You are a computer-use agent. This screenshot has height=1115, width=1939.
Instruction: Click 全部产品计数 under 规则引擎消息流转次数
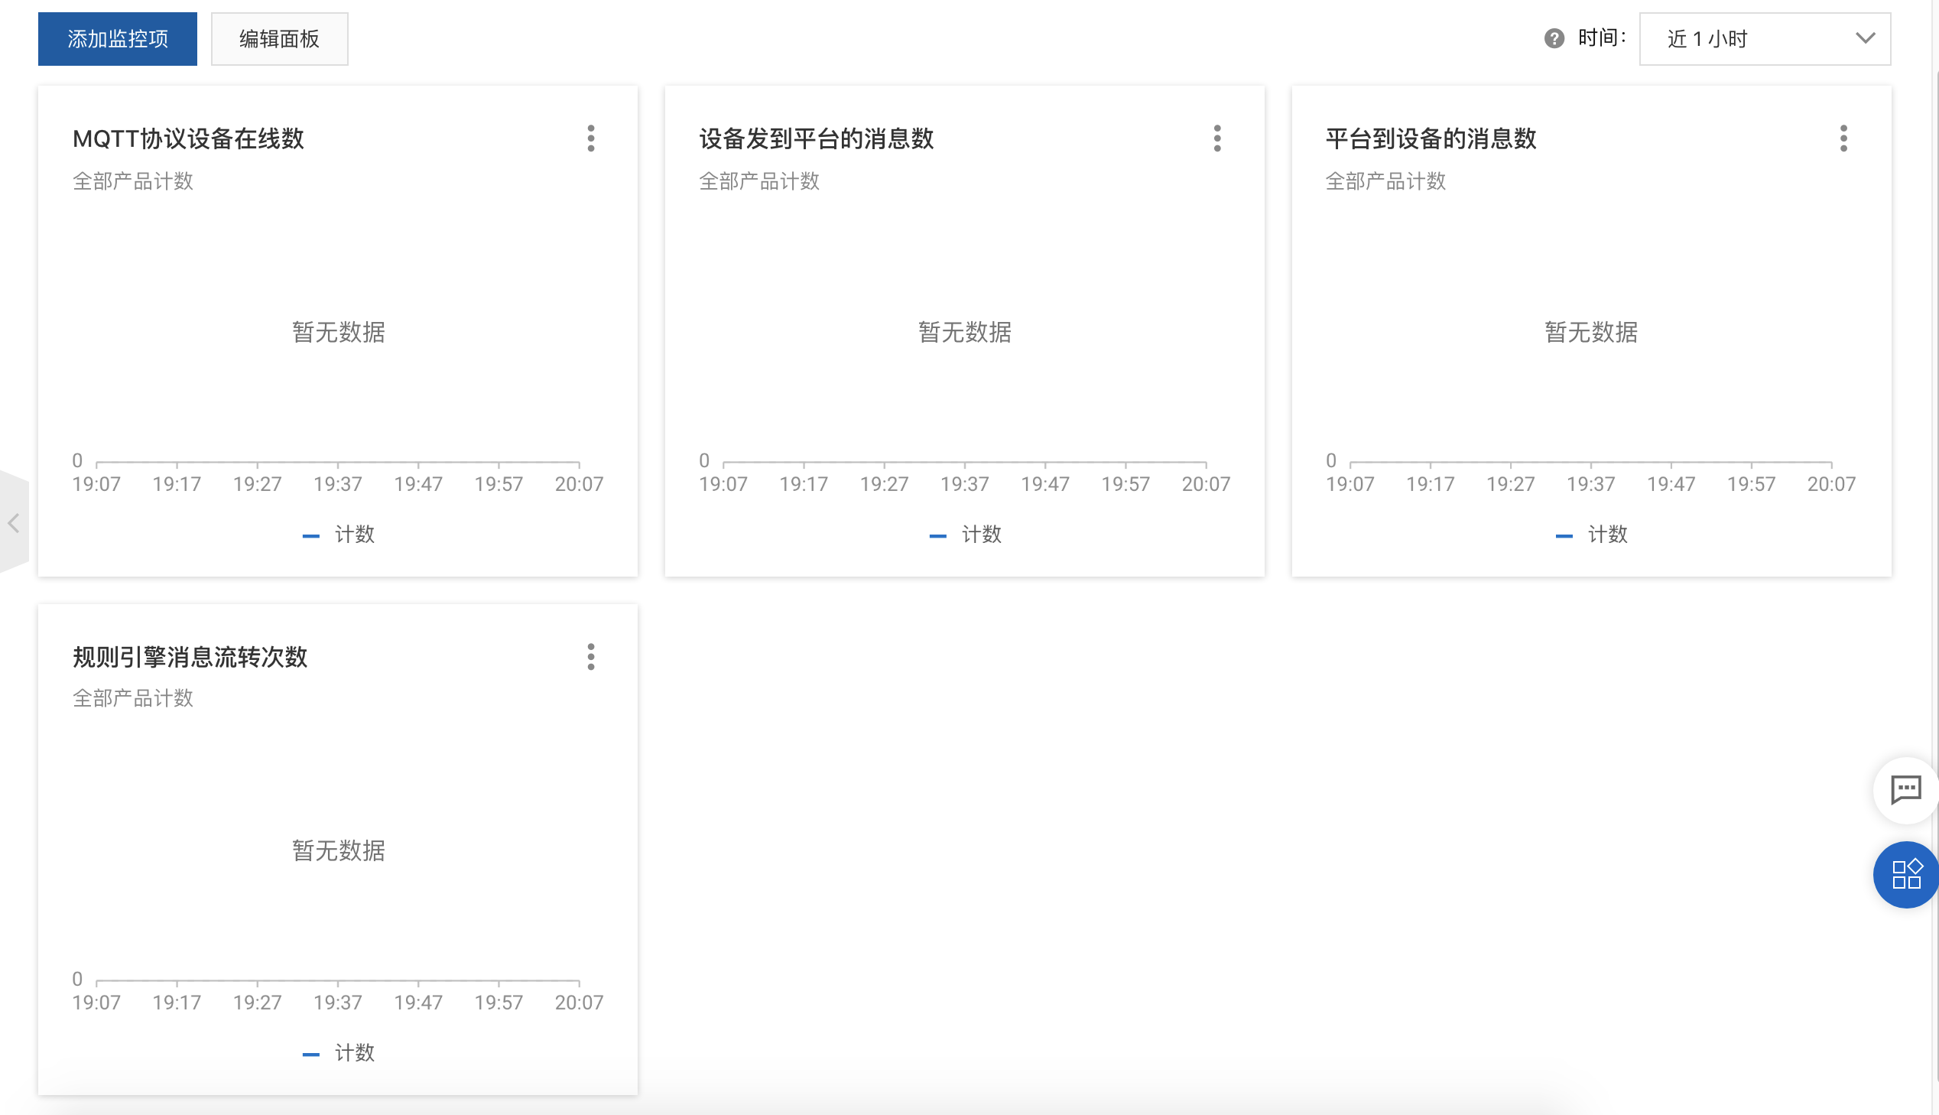tap(132, 697)
